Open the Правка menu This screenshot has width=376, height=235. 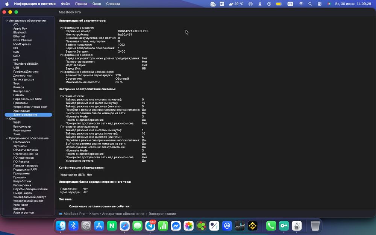pyautogui.click(x=81, y=4)
